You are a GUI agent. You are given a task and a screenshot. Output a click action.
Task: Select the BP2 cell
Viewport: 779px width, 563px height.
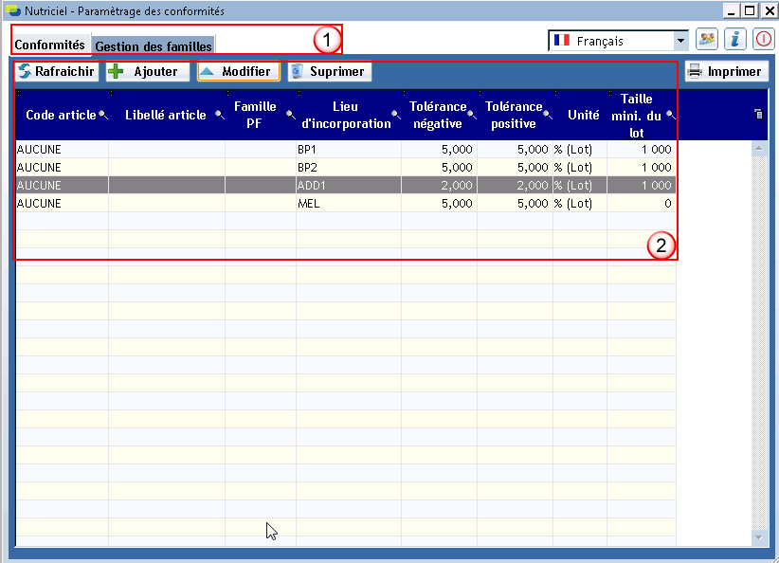[x=348, y=168]
